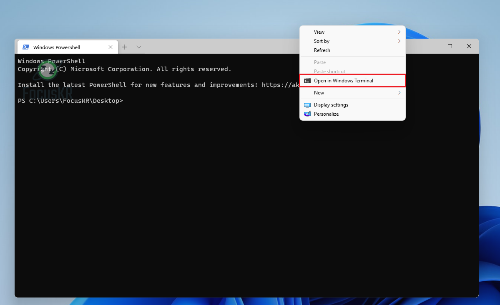
Task: Minimize the Terminal window
Action: point(430,46)
